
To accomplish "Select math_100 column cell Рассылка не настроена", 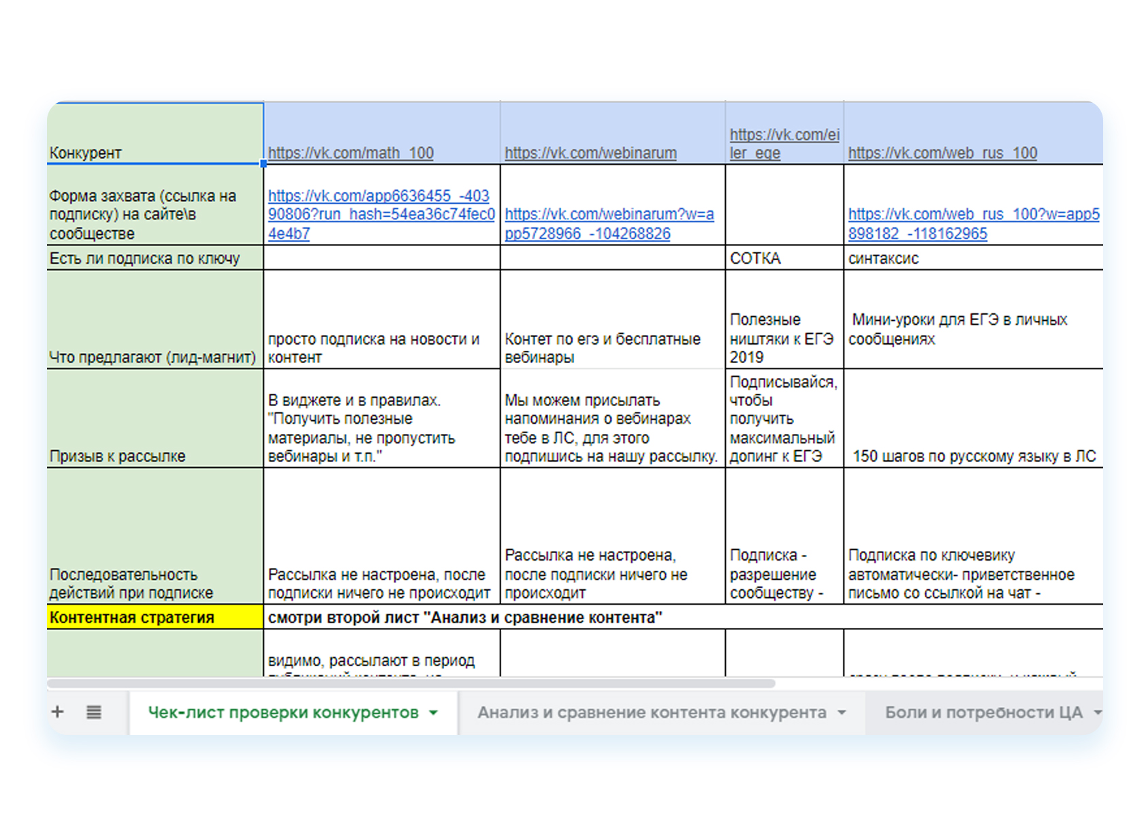I will tap(382, 536).
